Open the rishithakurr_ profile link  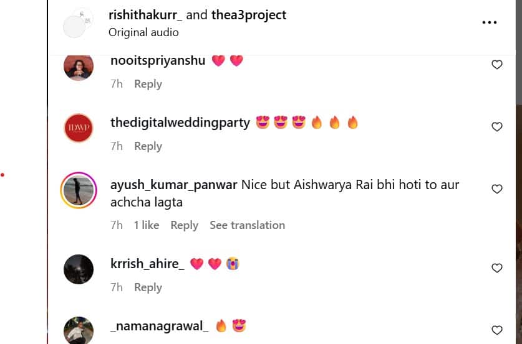tap(145, 15)
